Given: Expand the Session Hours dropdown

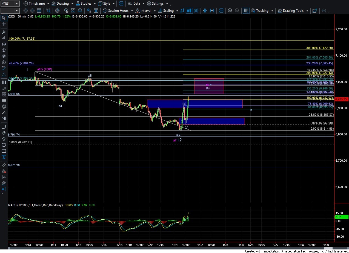Looking at the screenshot, I should 118,11.
